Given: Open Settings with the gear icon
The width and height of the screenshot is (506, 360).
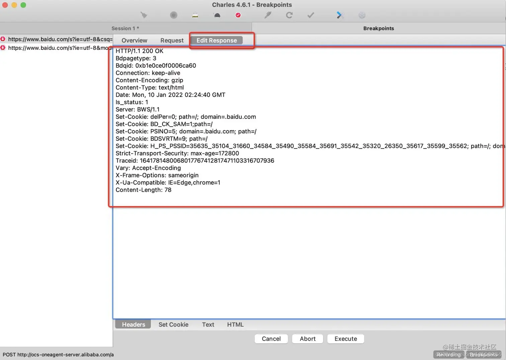Looking at the screenshot, I should click(x=362, y=15).
